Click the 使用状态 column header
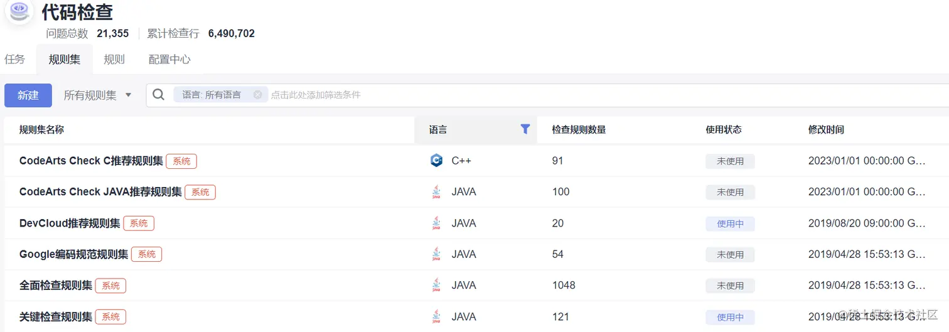 tap(724, 129)
